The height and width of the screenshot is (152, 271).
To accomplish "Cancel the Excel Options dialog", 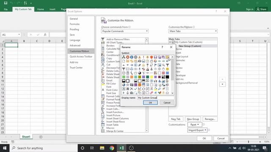I will point(221,138).
